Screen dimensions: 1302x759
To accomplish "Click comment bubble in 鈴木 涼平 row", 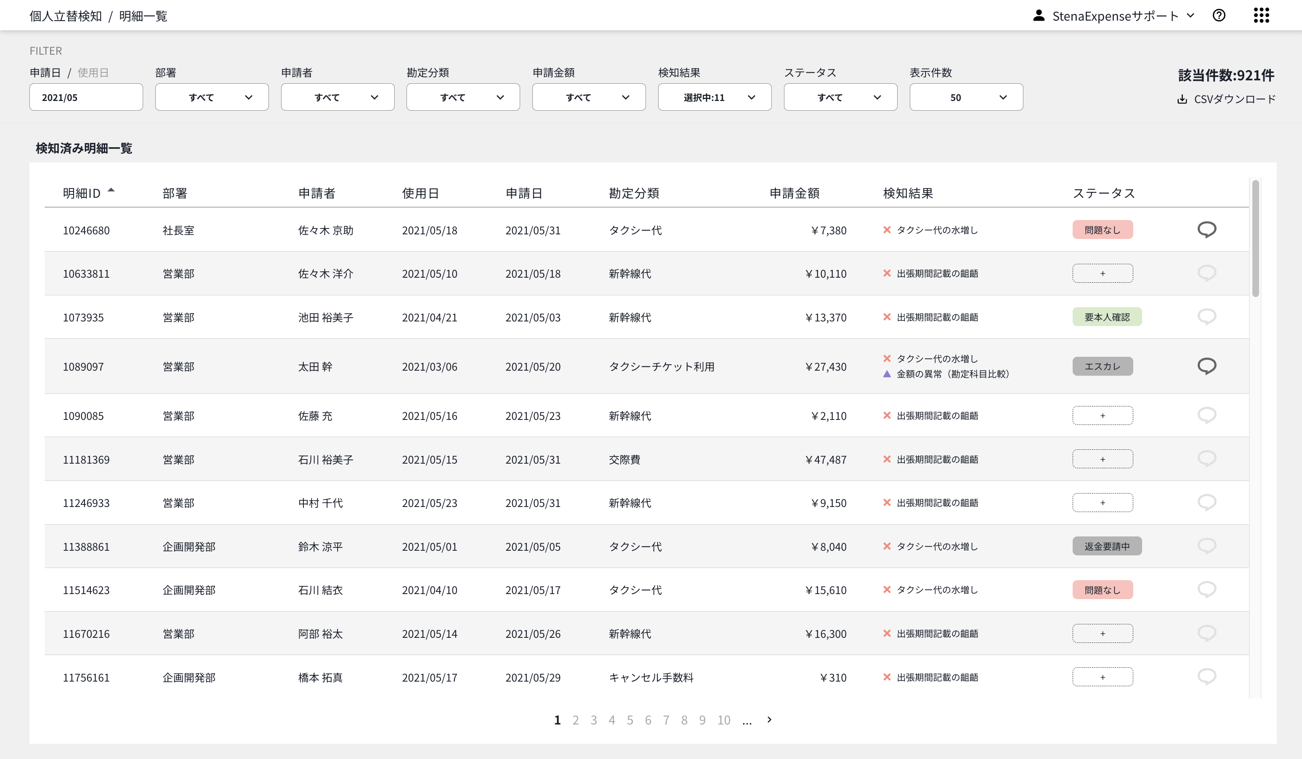I will pos(1206,546).
